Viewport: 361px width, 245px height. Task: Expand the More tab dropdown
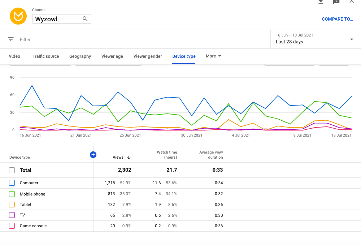pyautogui.click(x=219, y=56)
